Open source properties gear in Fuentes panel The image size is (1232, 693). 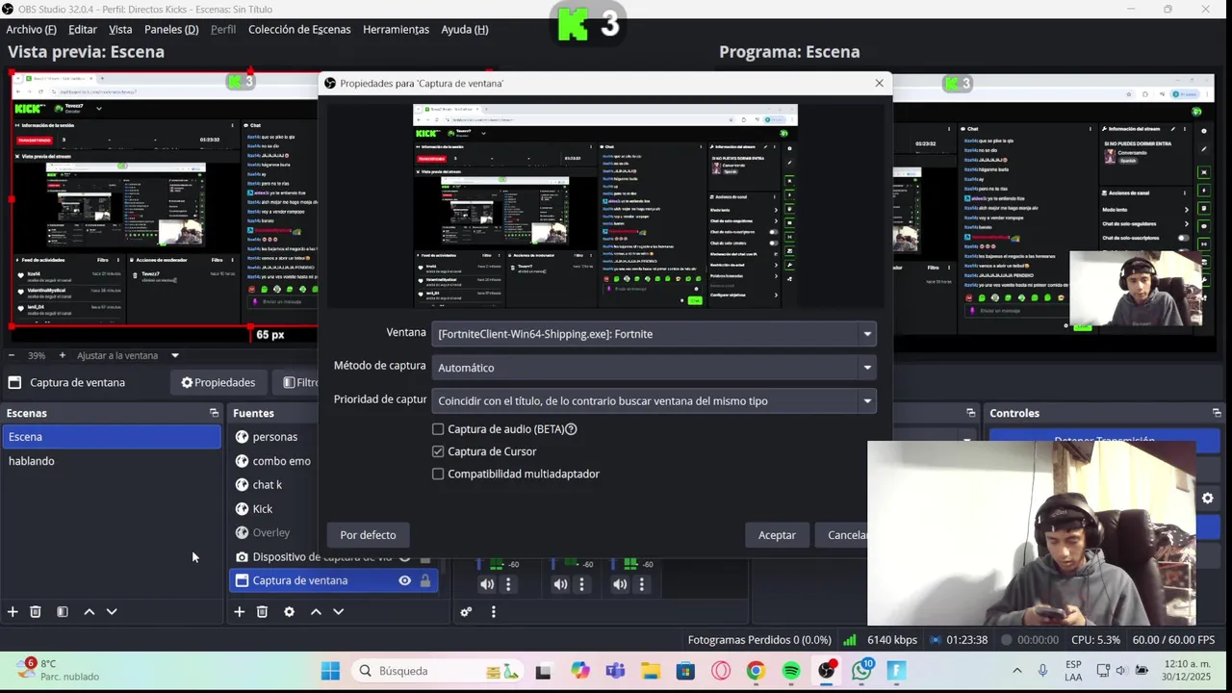pos(289,611)
